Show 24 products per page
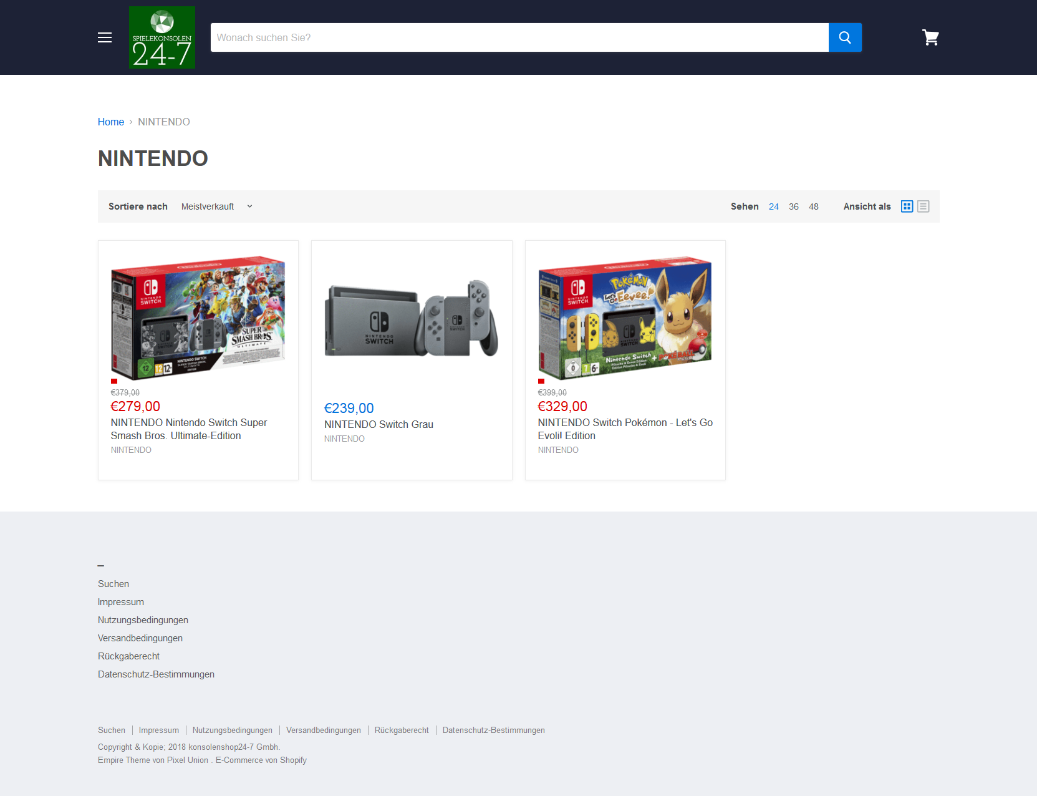The image size is (1037, 796). [x=774, y=206]
